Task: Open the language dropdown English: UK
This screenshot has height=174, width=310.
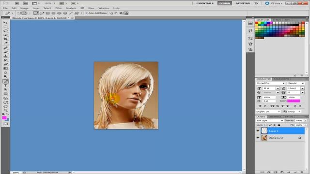Action: (x=268, y=112)
